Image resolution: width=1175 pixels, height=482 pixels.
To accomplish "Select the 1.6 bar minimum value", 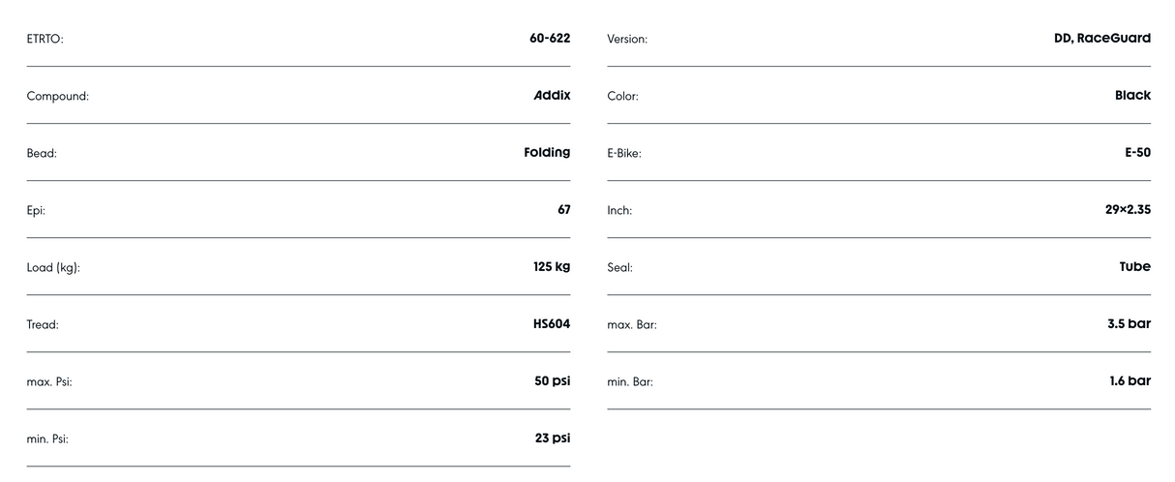I will tap(1130, 381).
